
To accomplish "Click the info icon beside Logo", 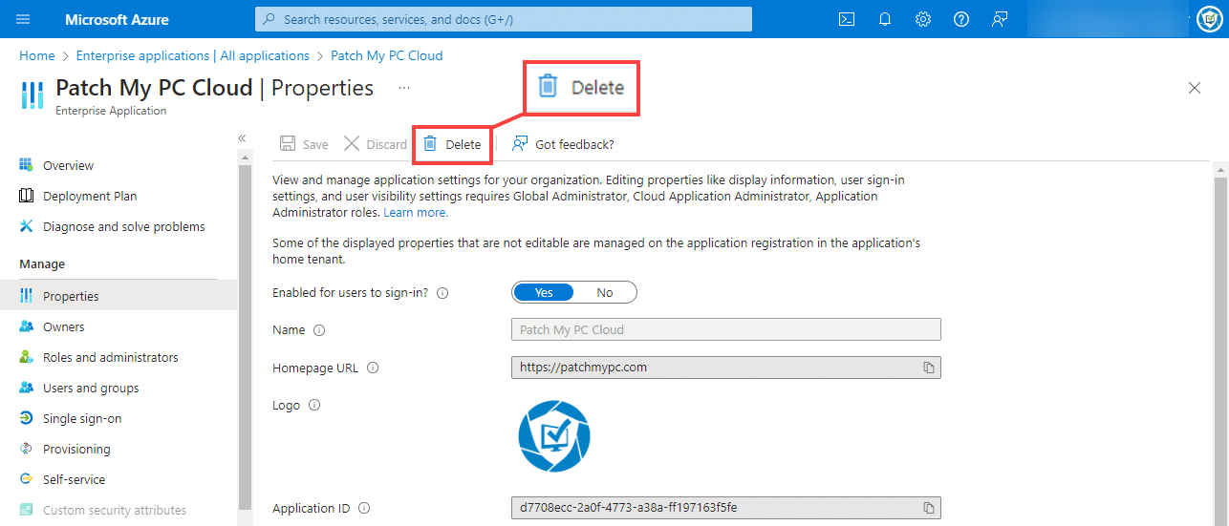I will click(313, 405).
